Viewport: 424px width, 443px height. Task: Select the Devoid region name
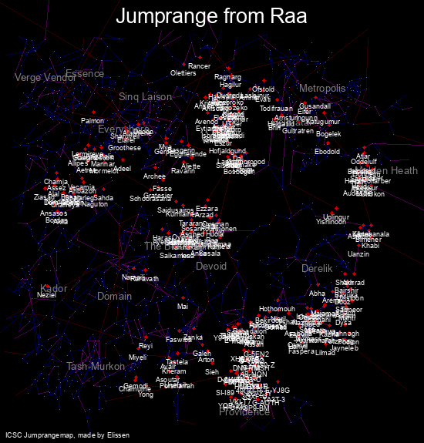pos(211,266)
